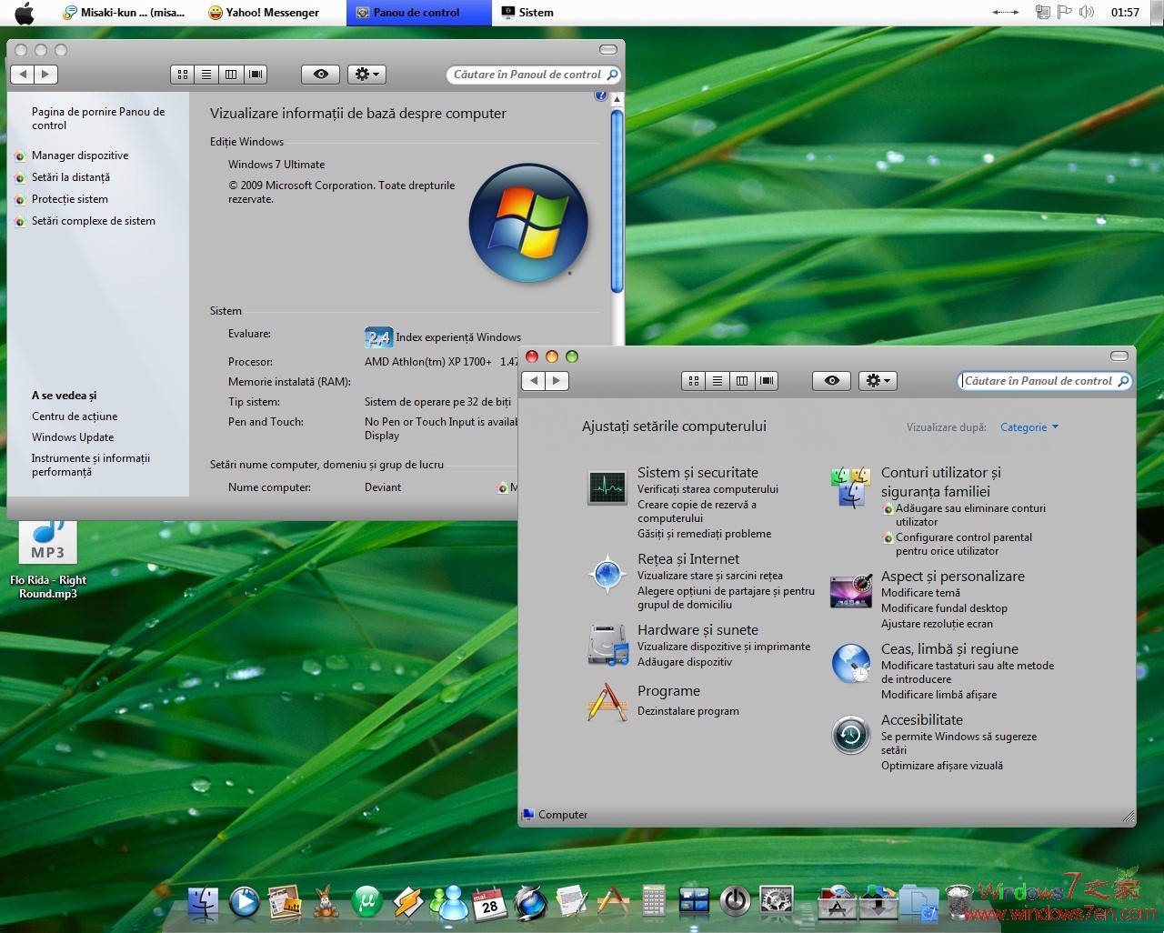Switch Control Panel window to icon view

694,381
